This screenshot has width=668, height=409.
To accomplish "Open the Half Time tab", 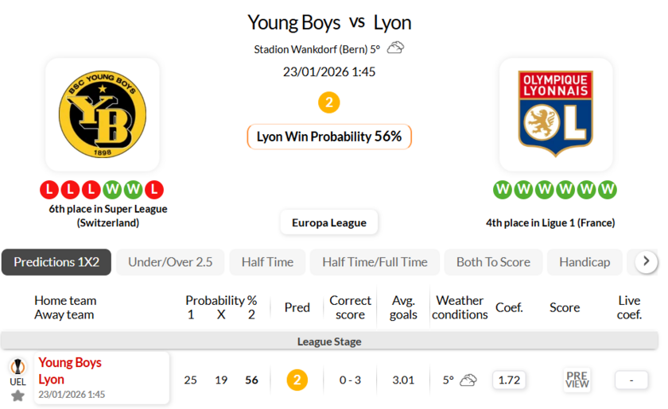I will 267,262.
